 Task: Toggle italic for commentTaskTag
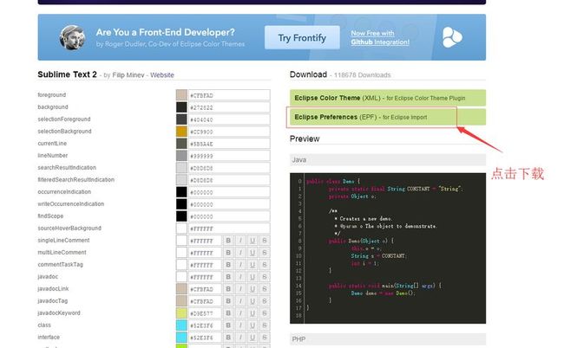click(240, 265)
